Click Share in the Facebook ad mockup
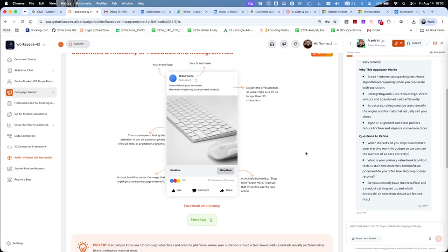This screenshot has height=252, width=448. click(x=226, y=190)
